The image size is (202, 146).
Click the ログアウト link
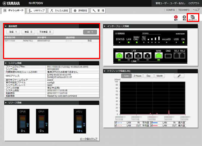coord(194,3)
